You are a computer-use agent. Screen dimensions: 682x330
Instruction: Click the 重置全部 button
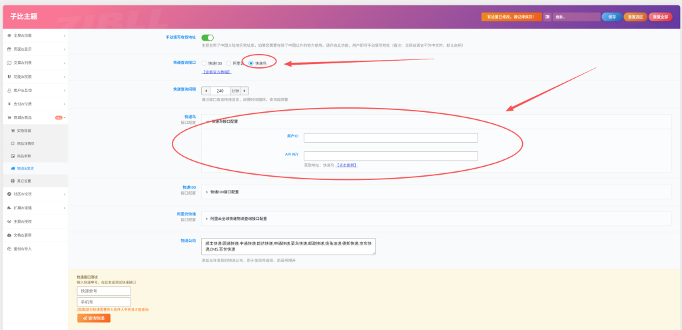tap(660, 17)
